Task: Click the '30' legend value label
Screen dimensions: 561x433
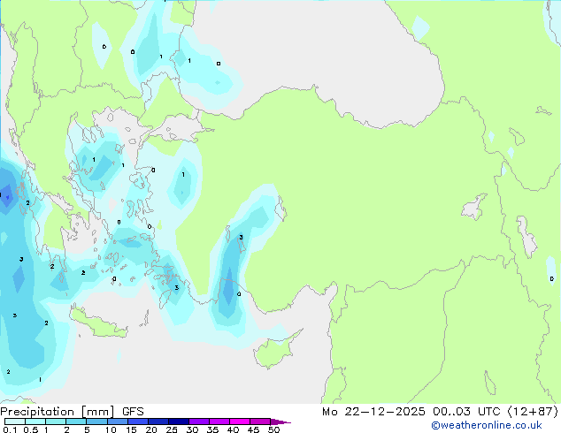Action: (x=192, y=429)
